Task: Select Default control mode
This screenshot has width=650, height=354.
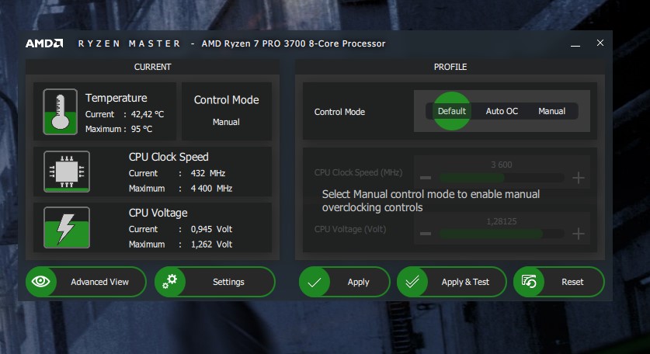Action: click(x=452, y=111)
